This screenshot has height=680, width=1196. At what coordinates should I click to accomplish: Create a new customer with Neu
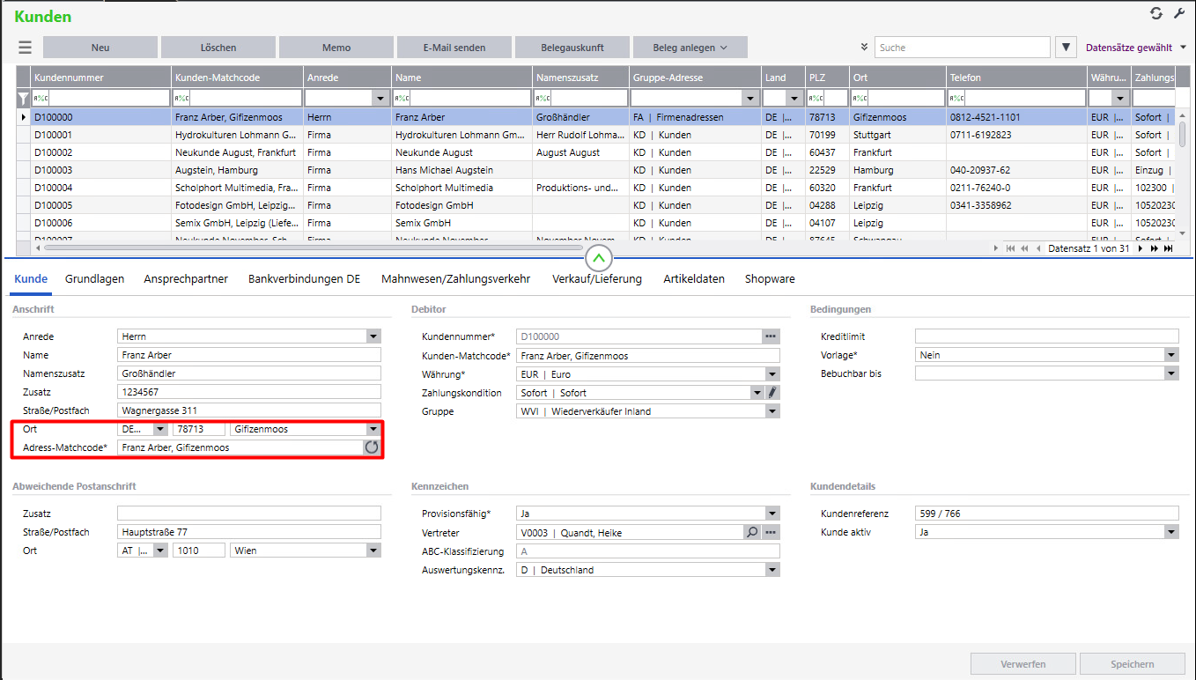(100, 48)
